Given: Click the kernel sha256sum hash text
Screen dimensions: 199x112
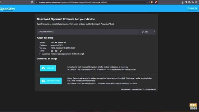Looking at the screenshot, I should [x=107, y=70].
